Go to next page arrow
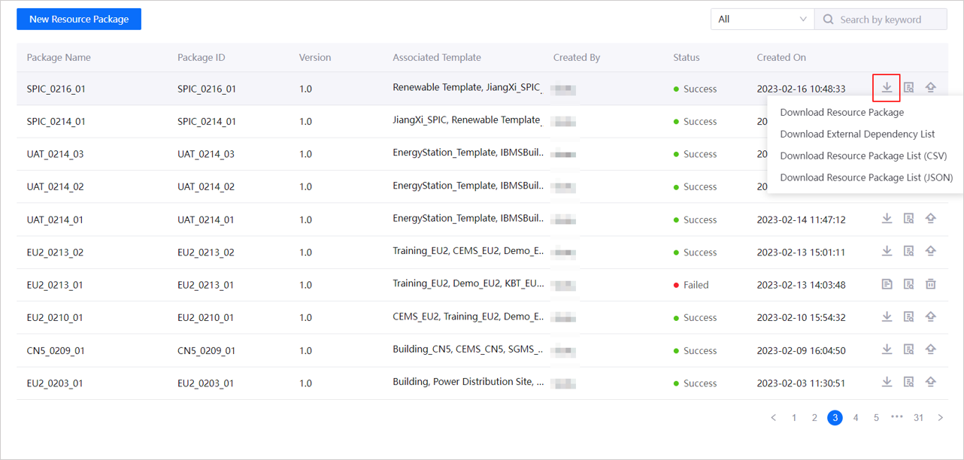 [x=940, y=418]
